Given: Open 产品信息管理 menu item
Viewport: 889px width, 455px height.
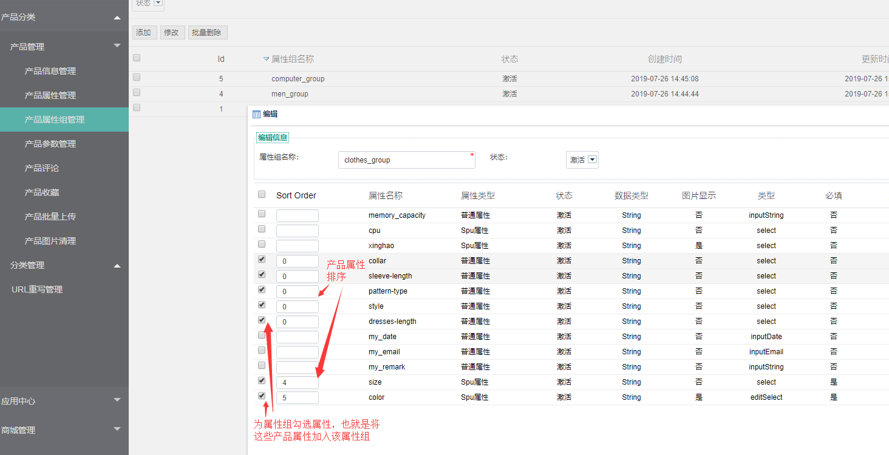Looking at the screenshot, I should pyautogui.click(x=50, y=71).
